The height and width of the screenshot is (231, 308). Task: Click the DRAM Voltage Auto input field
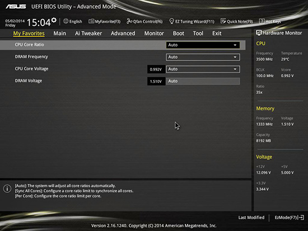point(203,81)
